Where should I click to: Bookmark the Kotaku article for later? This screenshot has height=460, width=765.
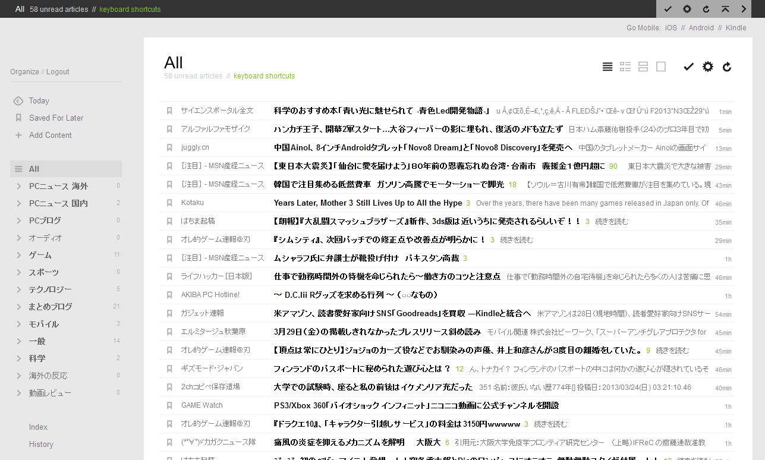click(x=169, y=203)
